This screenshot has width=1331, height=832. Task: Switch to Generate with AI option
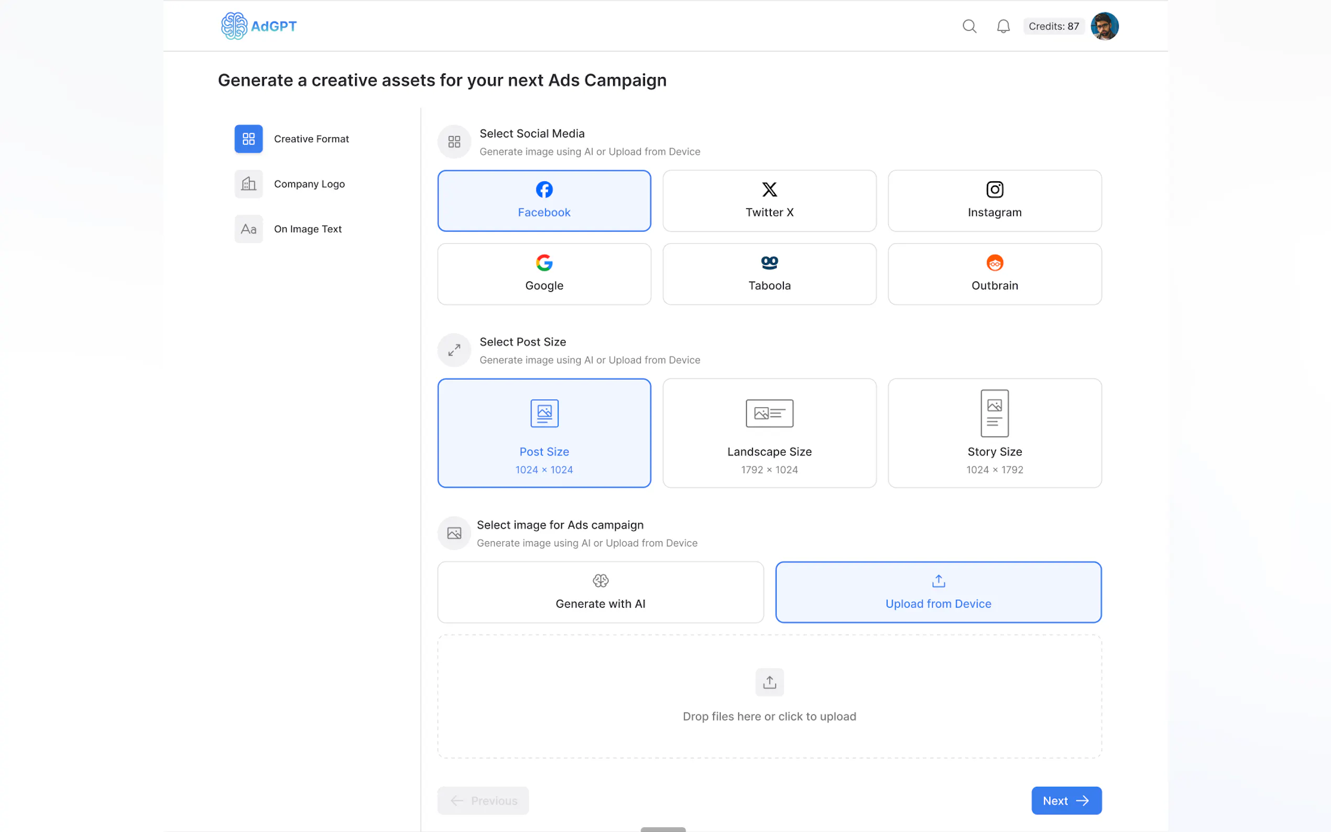coord(600,592)
